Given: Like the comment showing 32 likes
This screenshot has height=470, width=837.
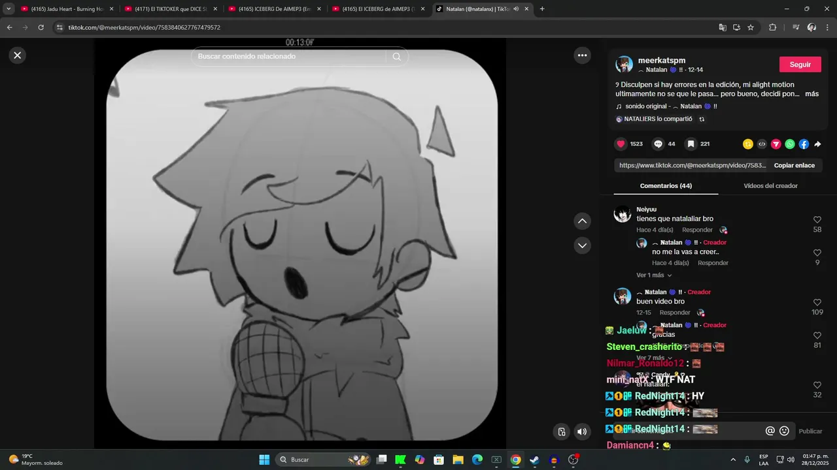Looking at the screenshot, I should pyautogui.click(x=817, y=385).
